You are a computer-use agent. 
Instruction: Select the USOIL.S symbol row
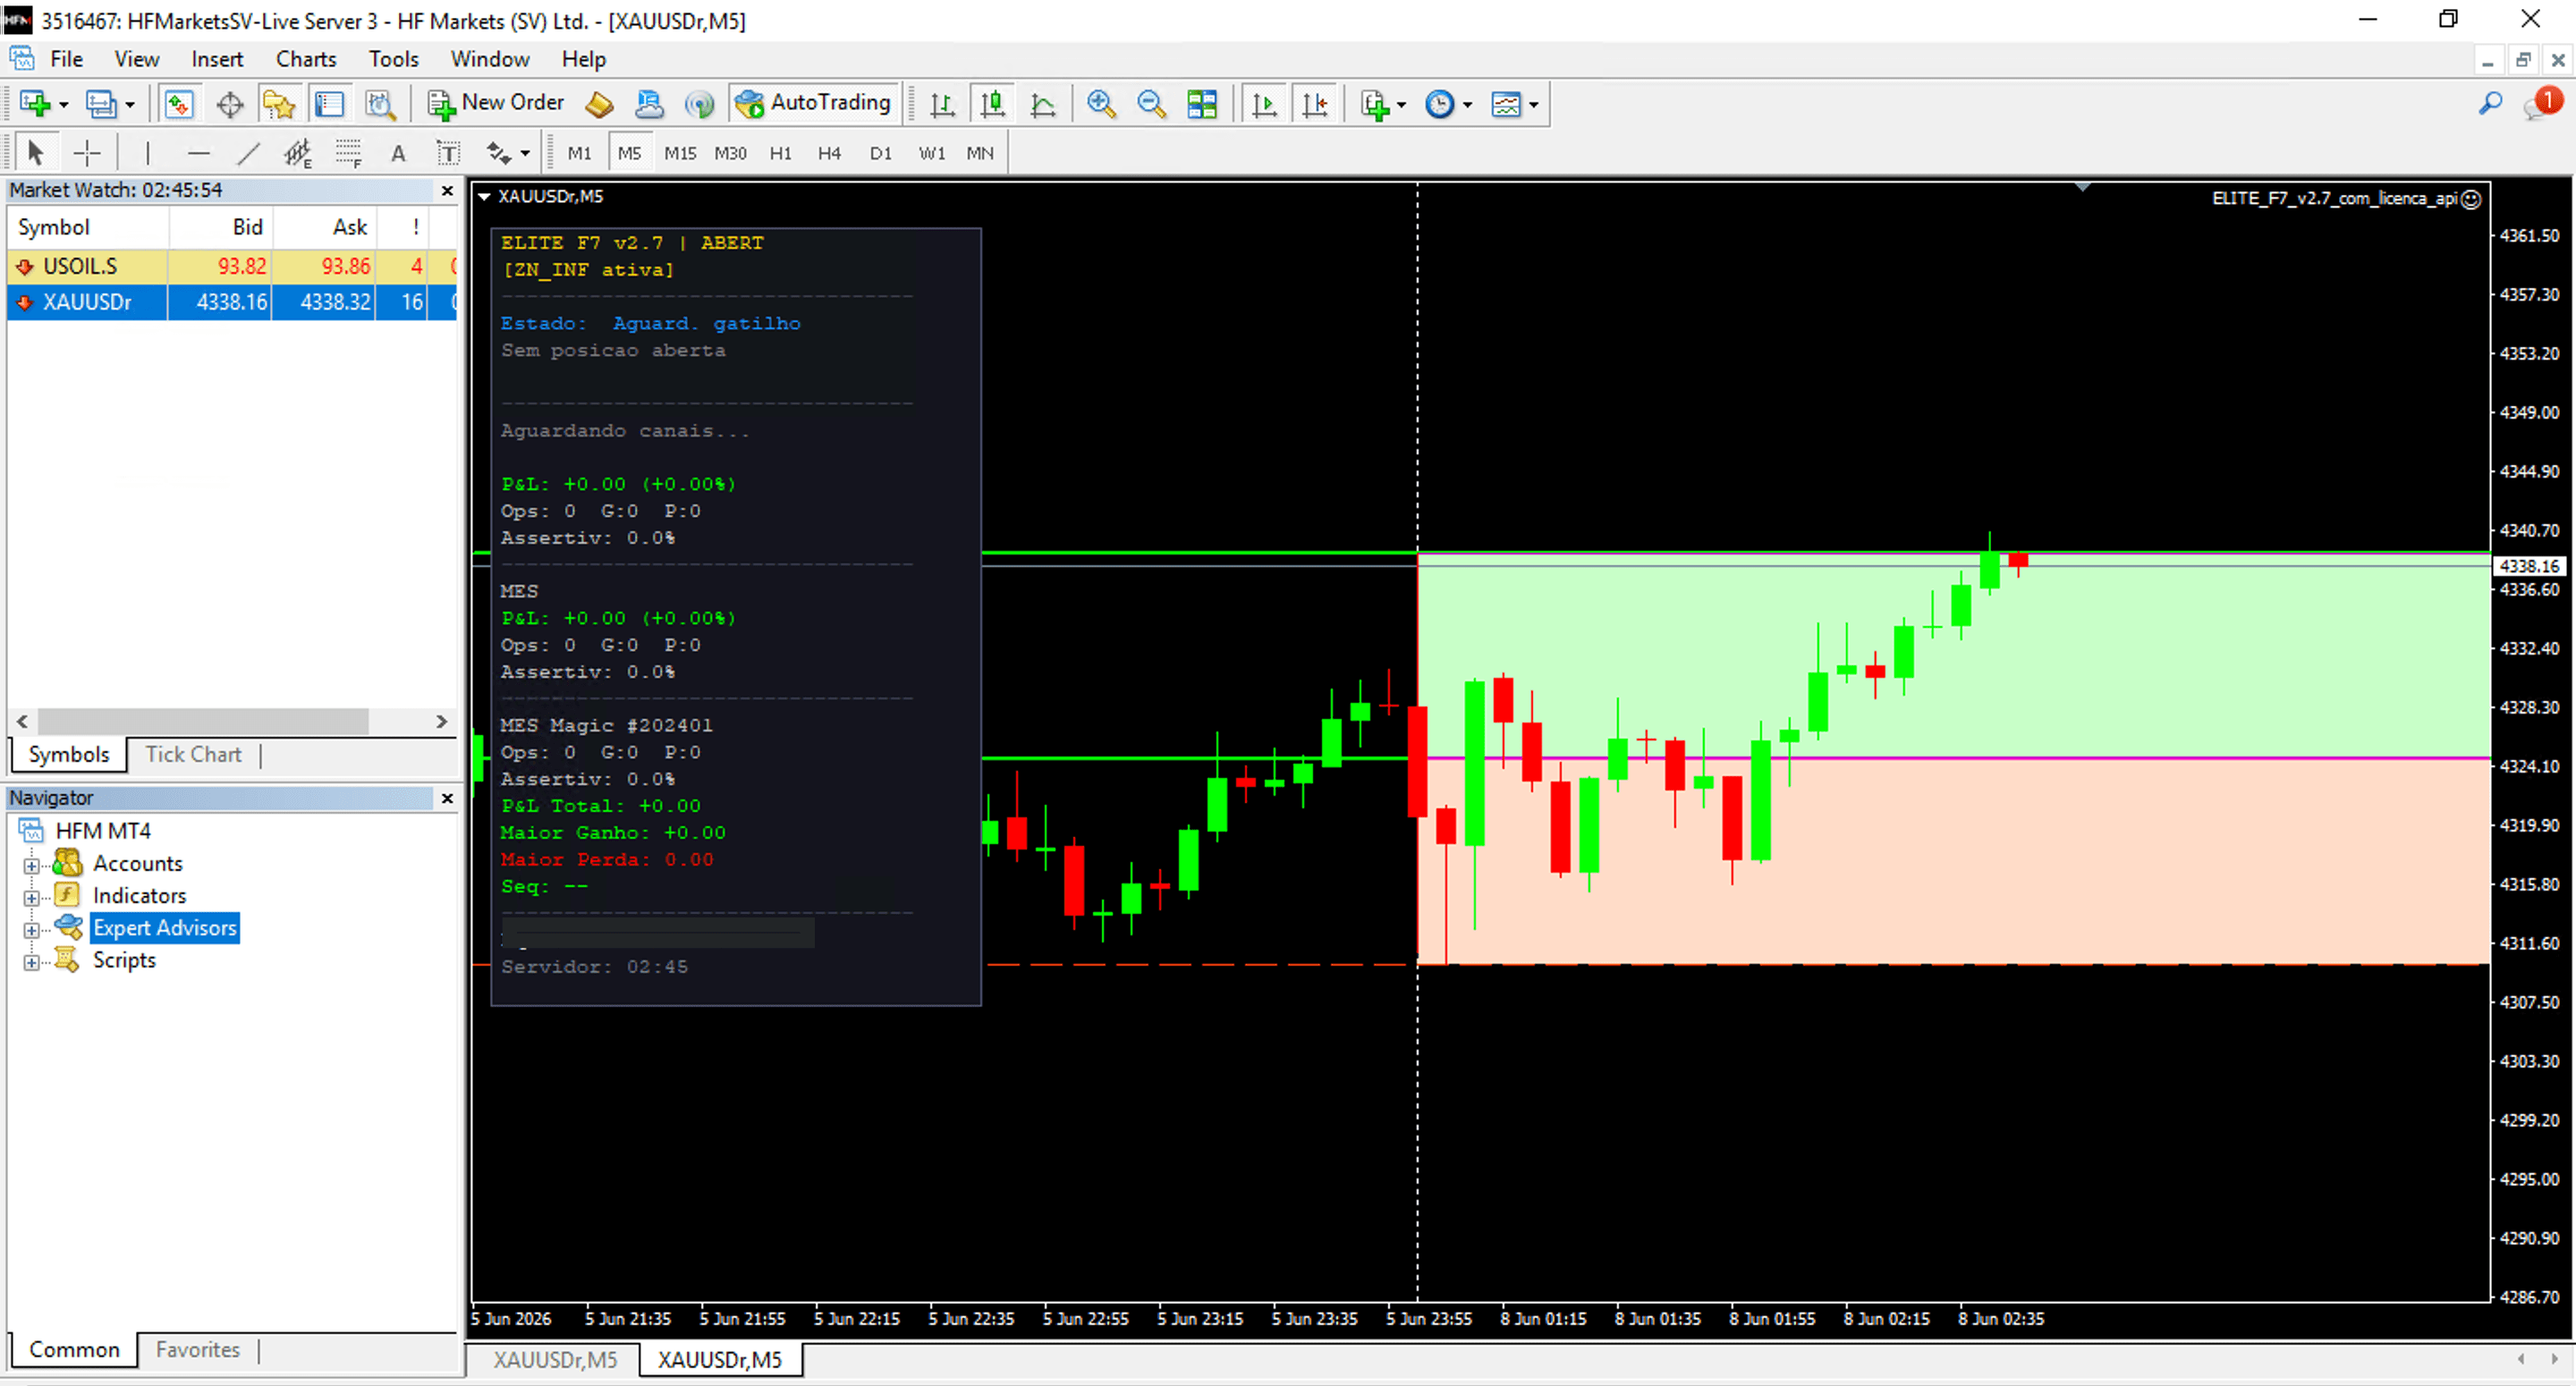click(x=232, y=266)
